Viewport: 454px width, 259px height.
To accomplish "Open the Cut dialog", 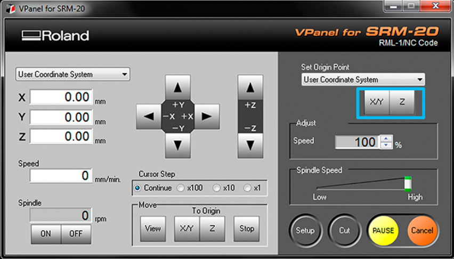I will (x=345, y=231).
